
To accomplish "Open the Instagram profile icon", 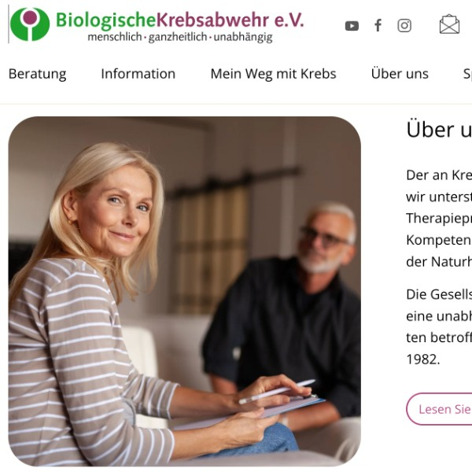I will click(x=404, y=25).
